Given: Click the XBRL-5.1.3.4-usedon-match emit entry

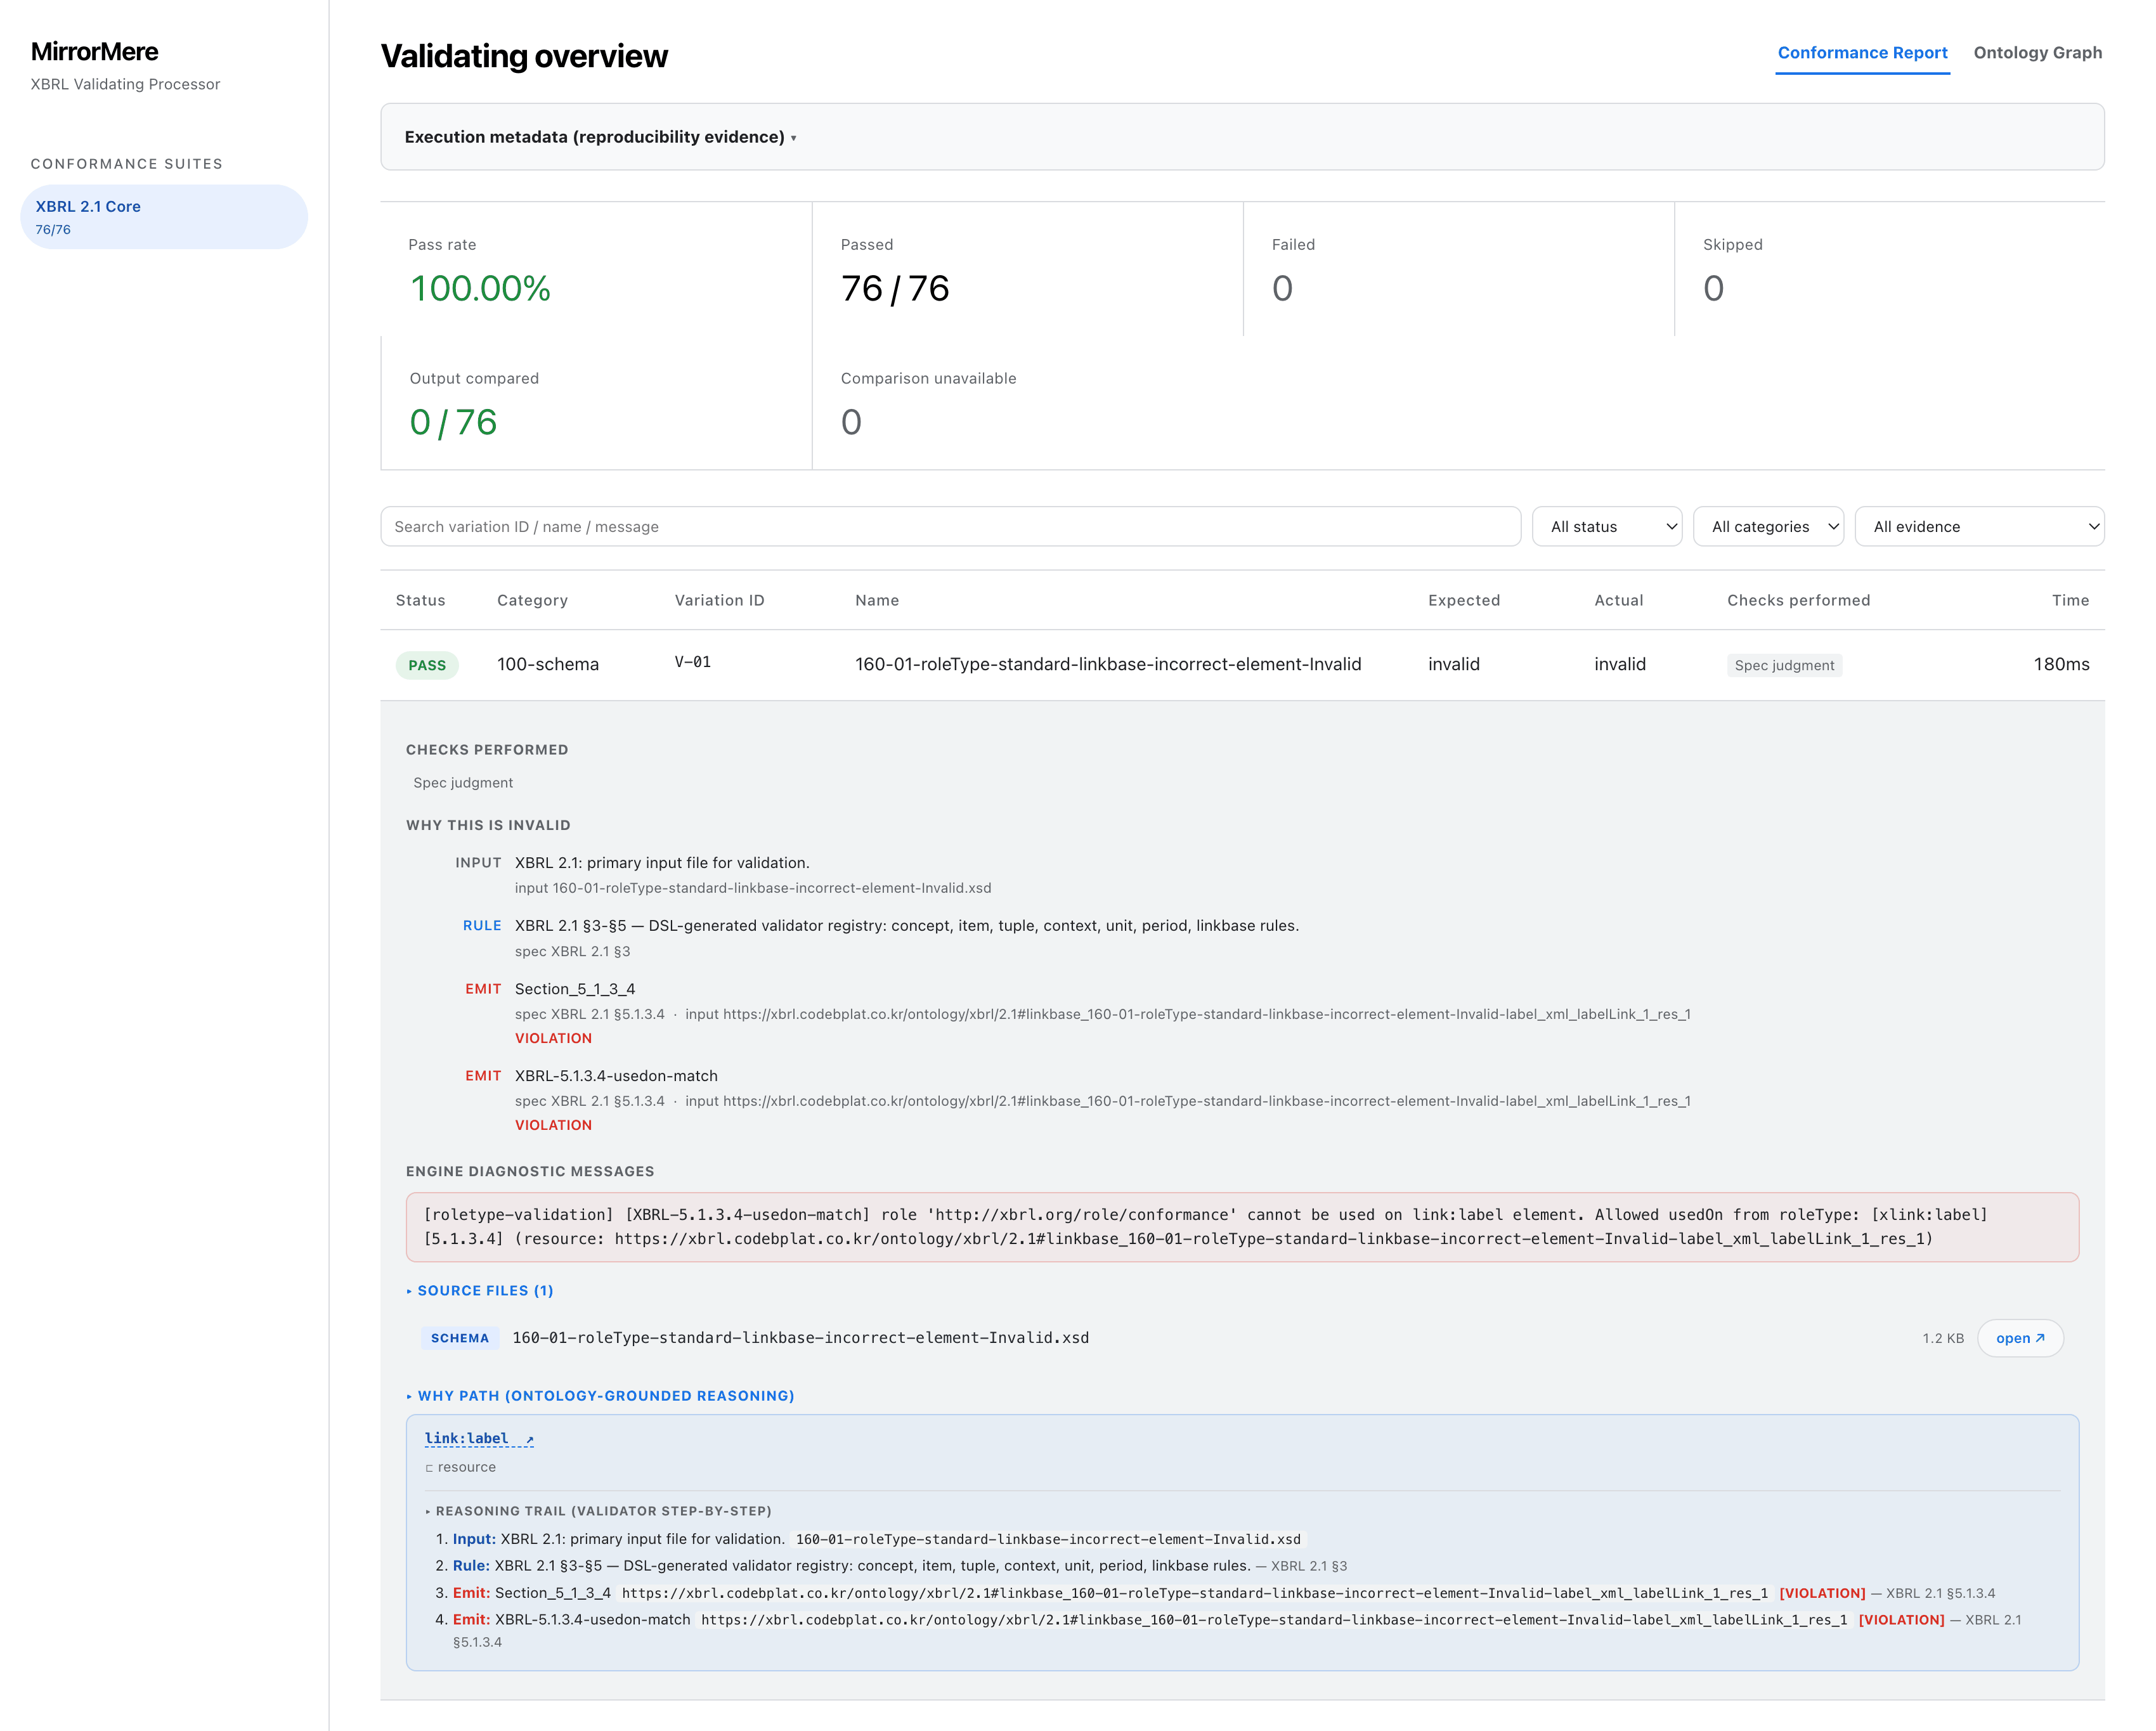Looking at the screenshot, I should click(616, 1076).
